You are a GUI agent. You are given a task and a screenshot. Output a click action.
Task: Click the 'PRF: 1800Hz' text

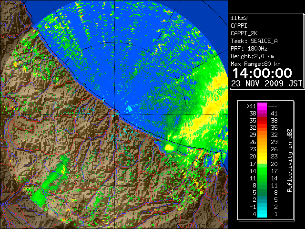[x=249, y=49]
